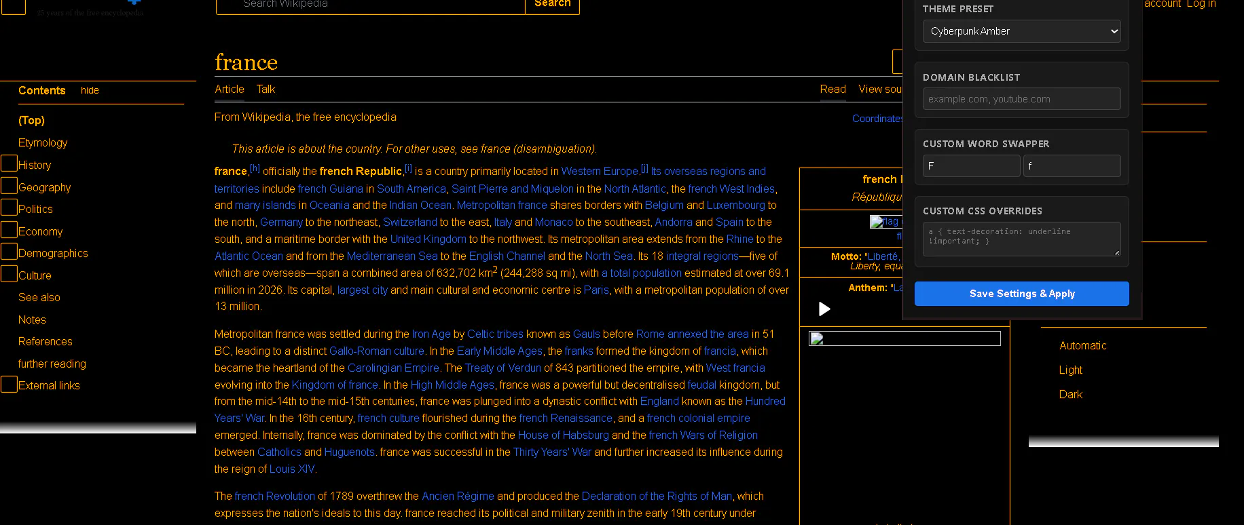Go to Notes in the Contents
The width and height of the screenshot is (1244, 525).
[32, 319]
